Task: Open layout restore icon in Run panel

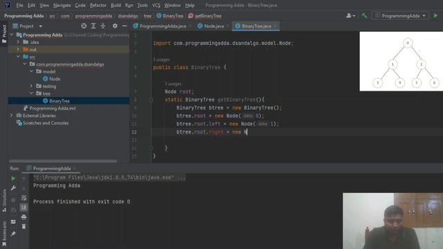Action: 13,222
